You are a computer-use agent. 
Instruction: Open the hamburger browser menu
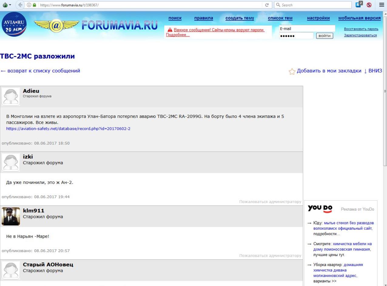coord(382,5)
